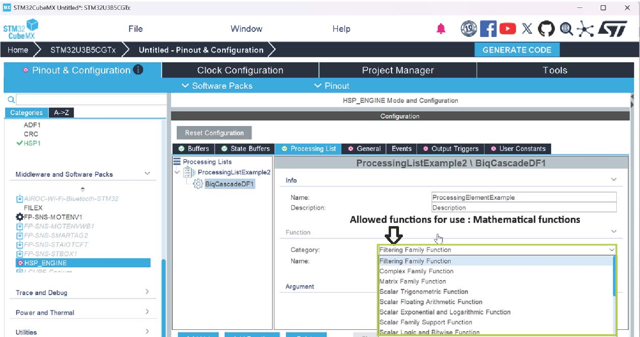Click the download icon beside FP-SNS-MOTENVWB1
640x337 pixels.
point(19,226)
